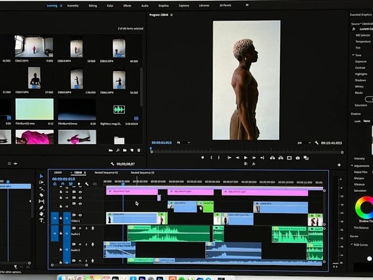Select the C8853.MP4 thumbnail
373x280 pixels.
(x=34, y=46)
